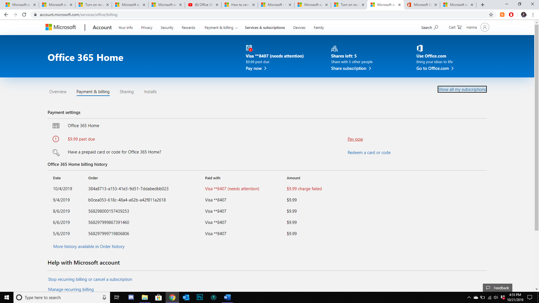Click the browser address bar URL

point(79,15)
